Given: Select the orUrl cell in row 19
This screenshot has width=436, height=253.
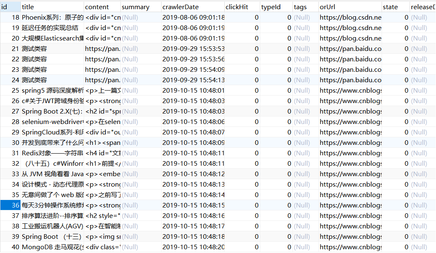Looking at the screenshot, I should coord(350,28).
